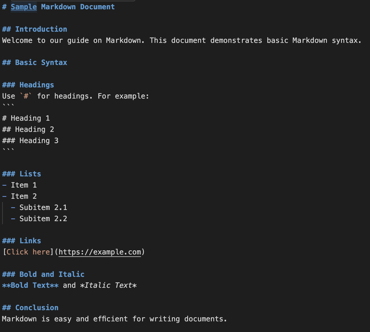This screenshot has width=370, height=332.
Task: Click the "Bold and Italic" heading
Action: (52, 274)
